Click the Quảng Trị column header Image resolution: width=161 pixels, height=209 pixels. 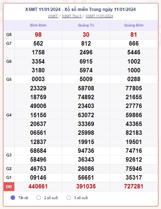[86, 25]
